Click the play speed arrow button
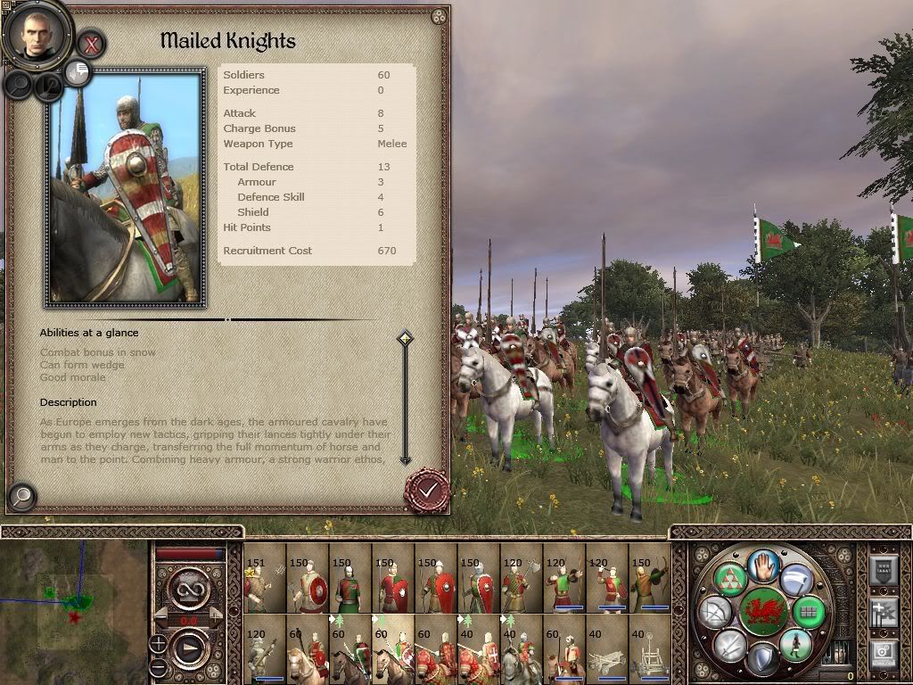 (x=189, y=648)
